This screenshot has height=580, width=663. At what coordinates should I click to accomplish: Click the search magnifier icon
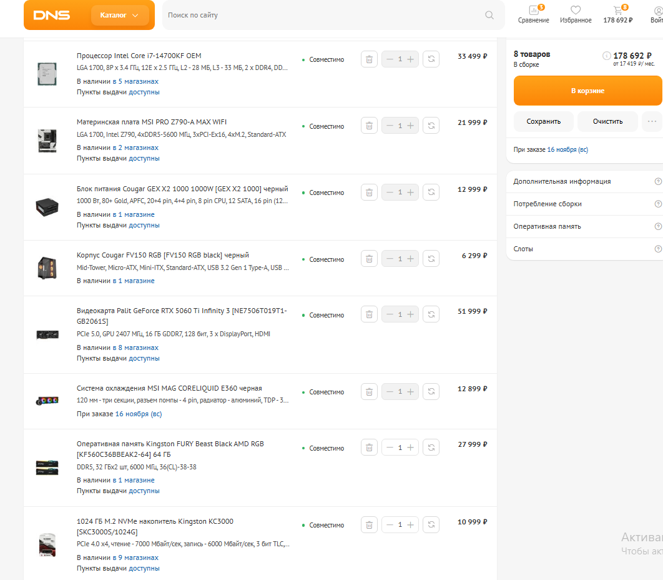click(489, 15)
